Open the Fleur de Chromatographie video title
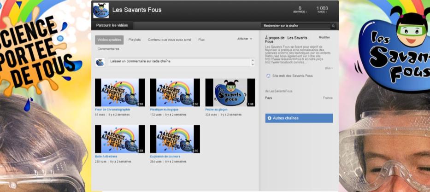The image size is (430, 192). coord(112,110)
